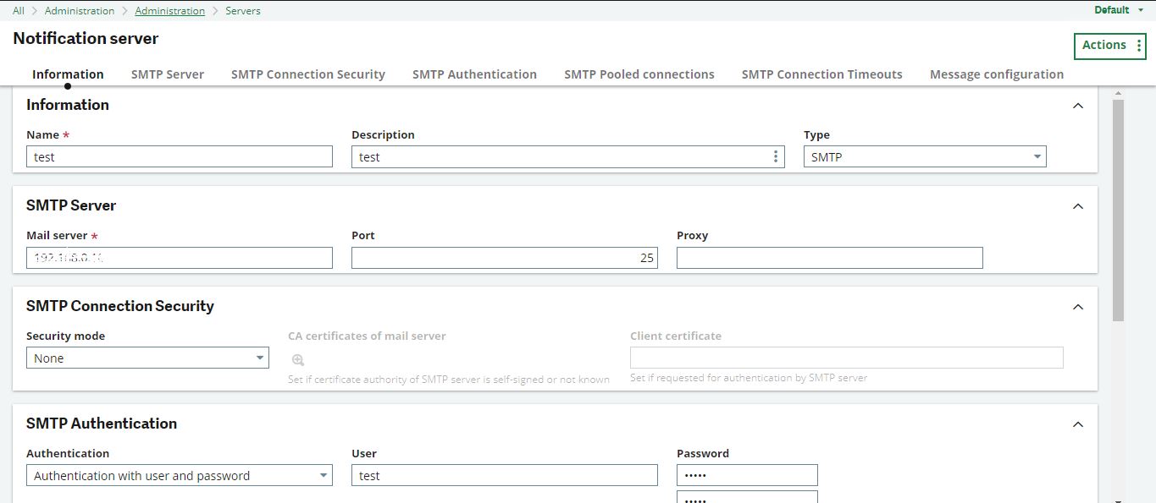
Task: Click the Description field's three-dot options icon
Action: (776, 156)
